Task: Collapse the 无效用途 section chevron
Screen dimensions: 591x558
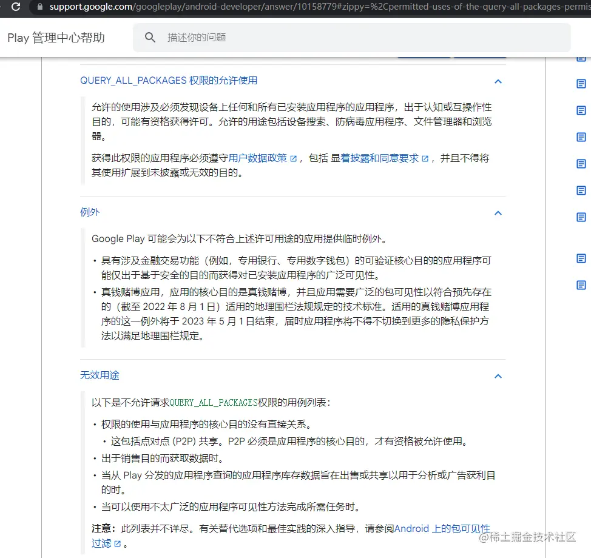Action: [x=498, y=375]
